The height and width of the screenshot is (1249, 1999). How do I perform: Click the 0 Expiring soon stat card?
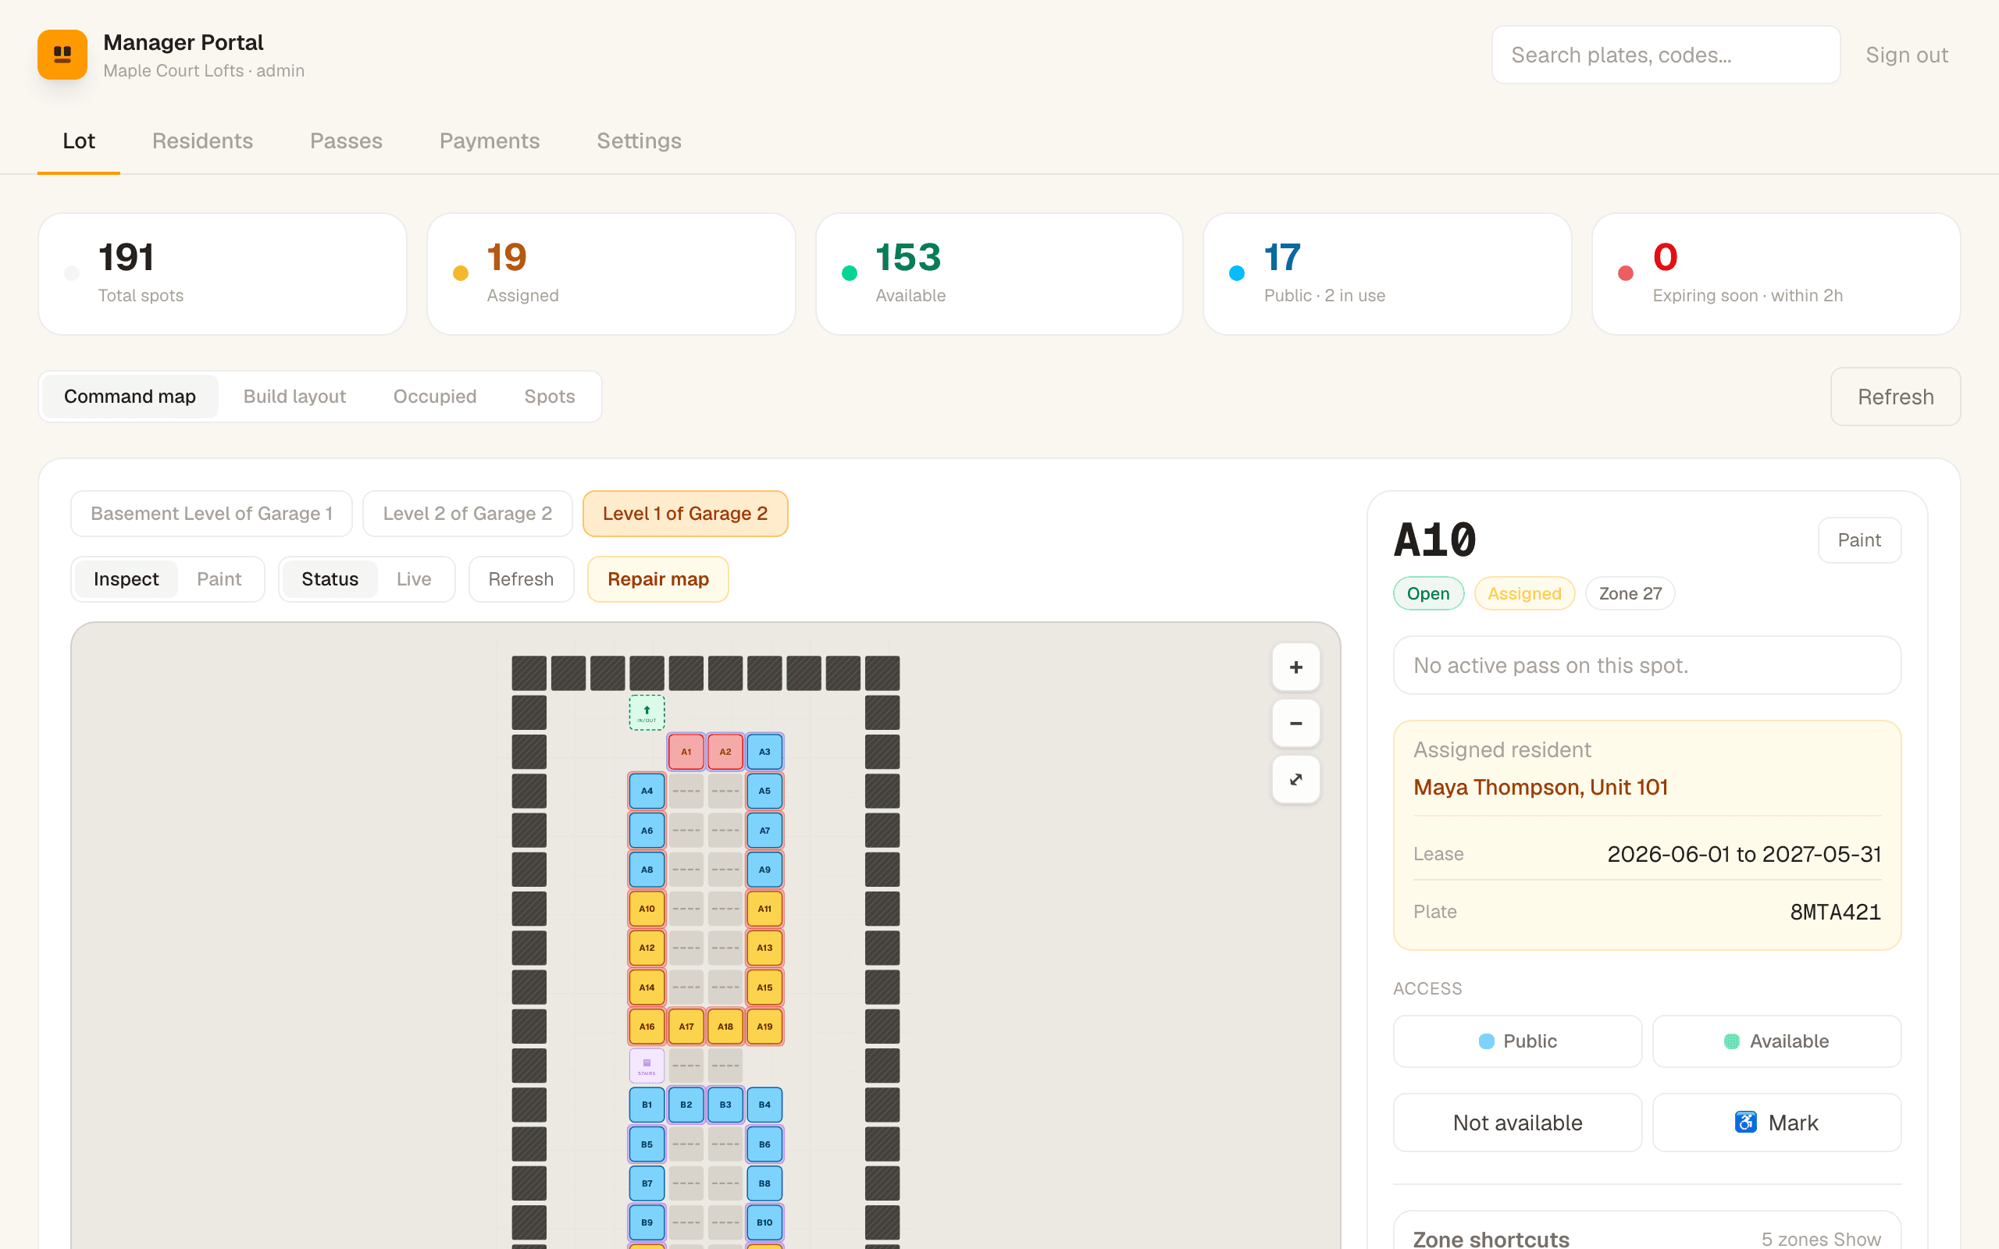(x=1776, y=273)
